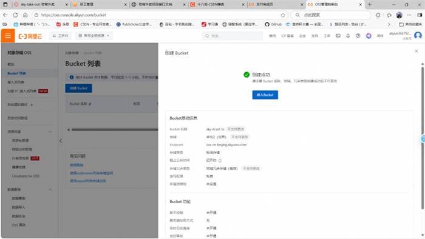Open the CSDN bookmark in bookmarks bar
The width and height of the screenshot is (425, 239).
click(92, 24)
